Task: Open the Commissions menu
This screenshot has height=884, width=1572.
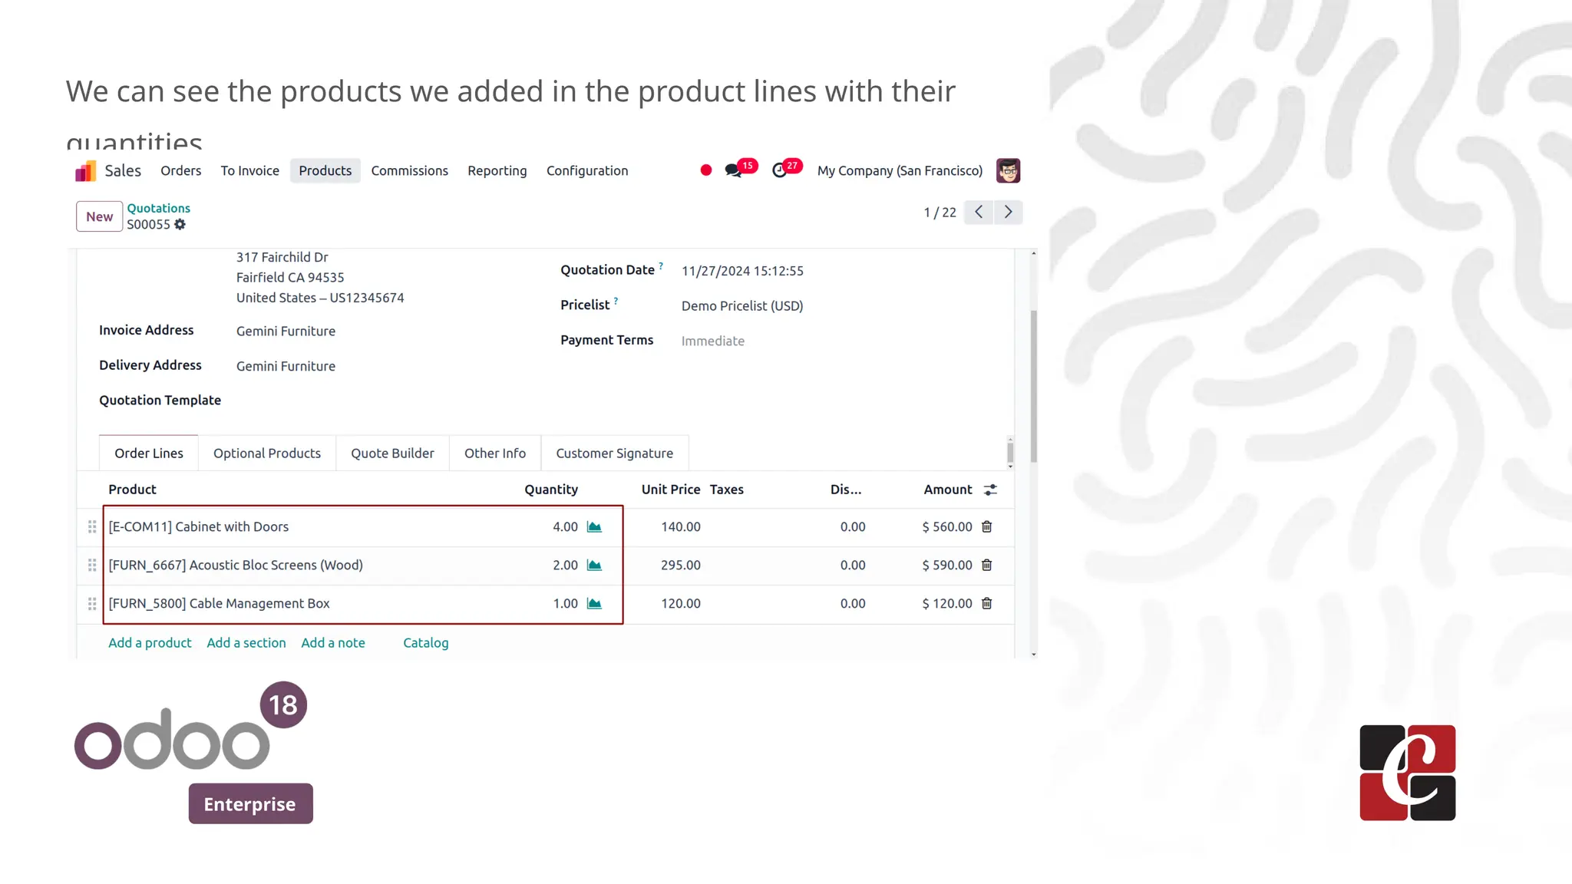Action: click(x=410, y=170)
